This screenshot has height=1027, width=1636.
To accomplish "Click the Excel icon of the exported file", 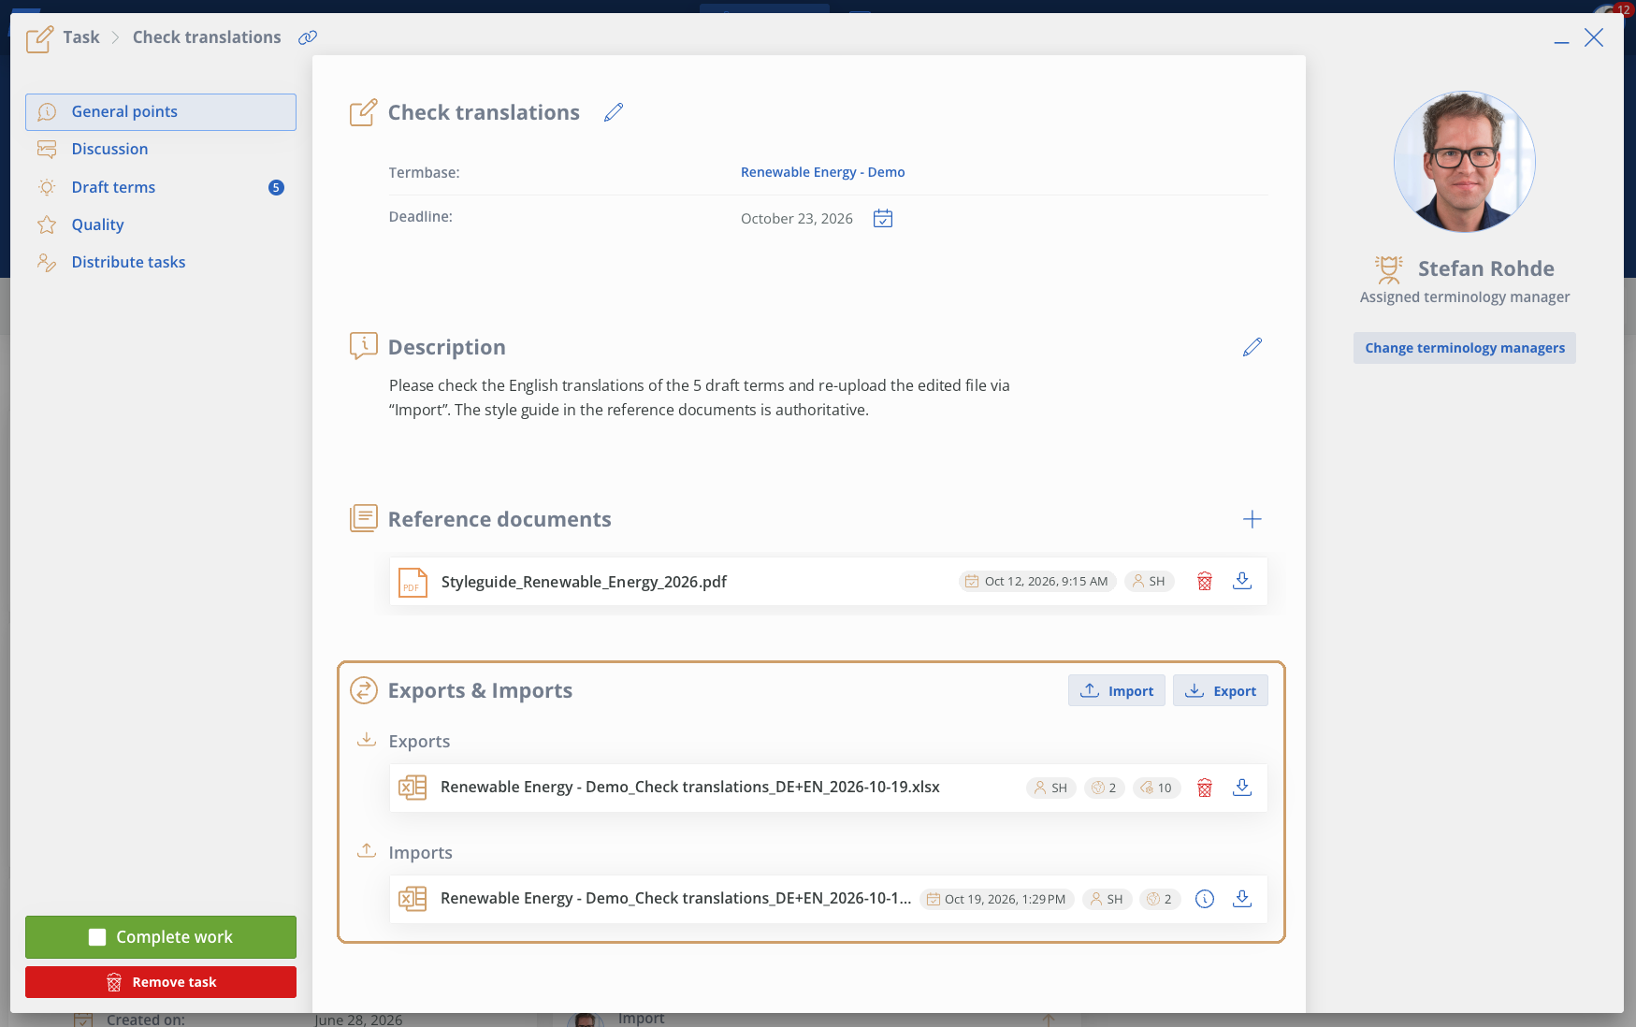I will point(413,788).
